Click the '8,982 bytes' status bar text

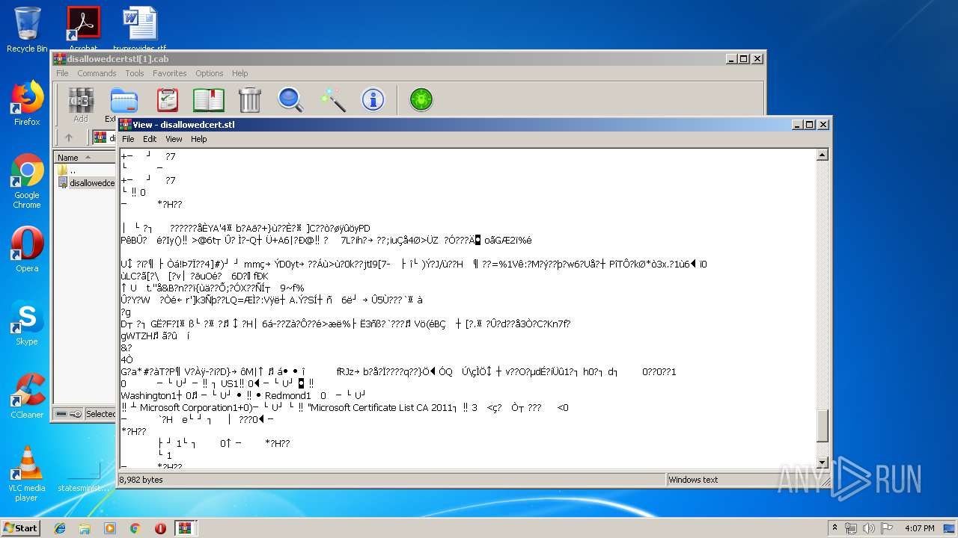(x=141, y=480)
